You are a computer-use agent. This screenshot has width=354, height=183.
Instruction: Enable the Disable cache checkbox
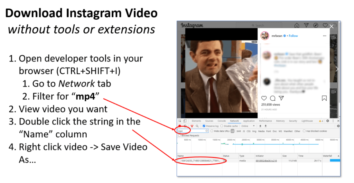[222, 126]
